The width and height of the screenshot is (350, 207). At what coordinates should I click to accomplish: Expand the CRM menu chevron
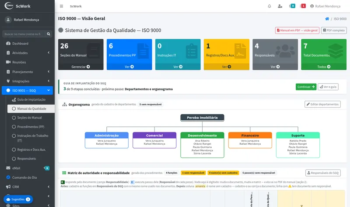click(49, 187)
